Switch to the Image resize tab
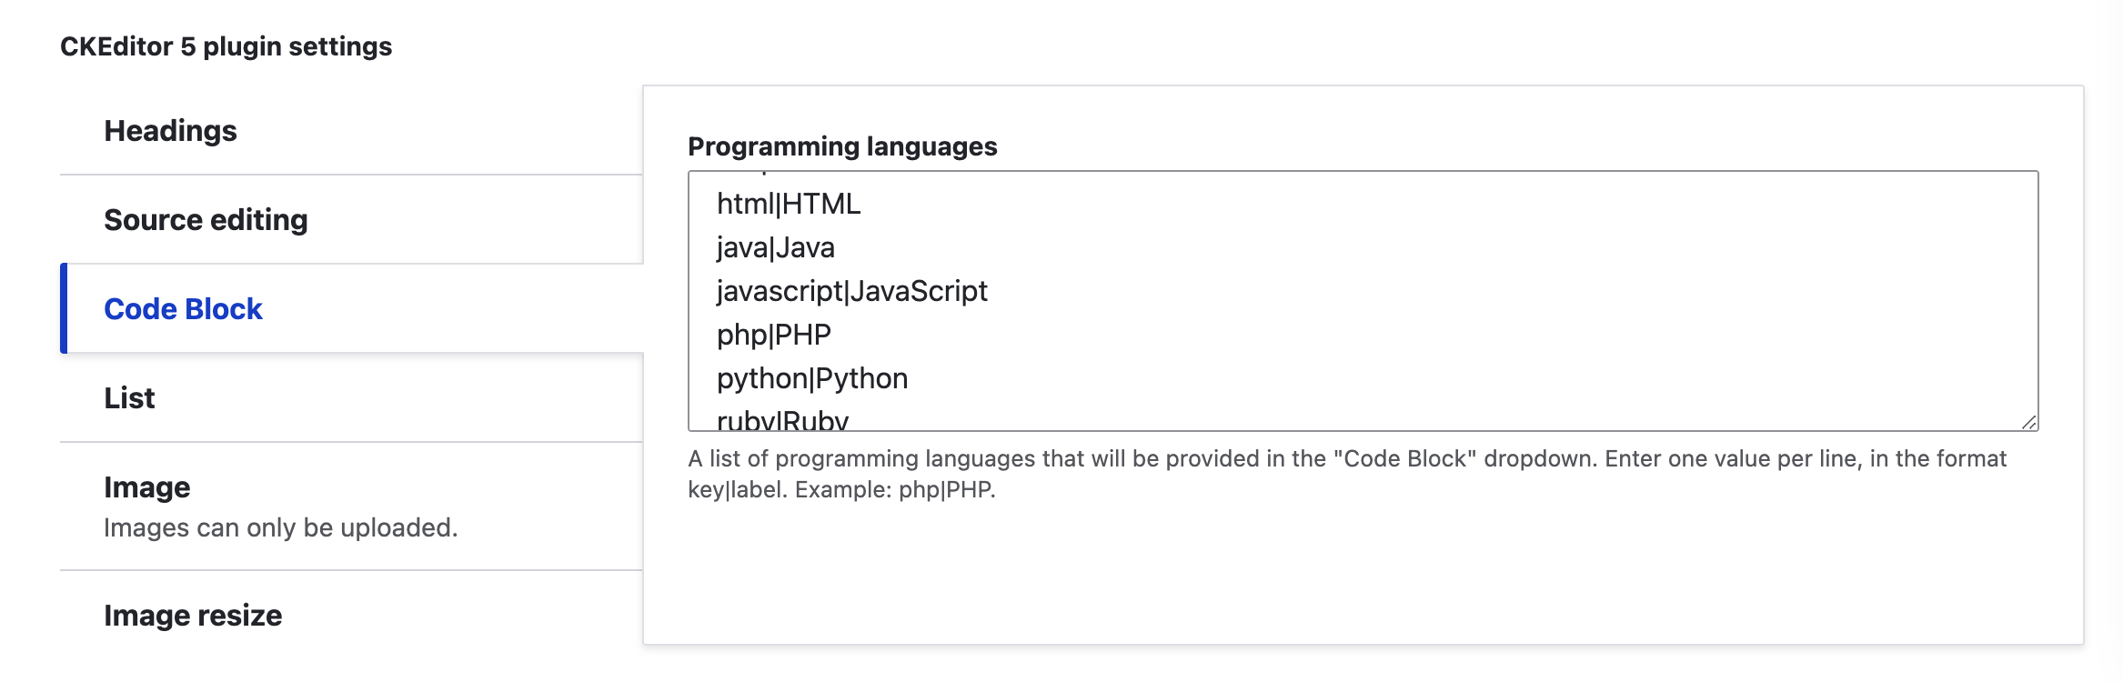The image size is (2123, 682). (351, 616)
